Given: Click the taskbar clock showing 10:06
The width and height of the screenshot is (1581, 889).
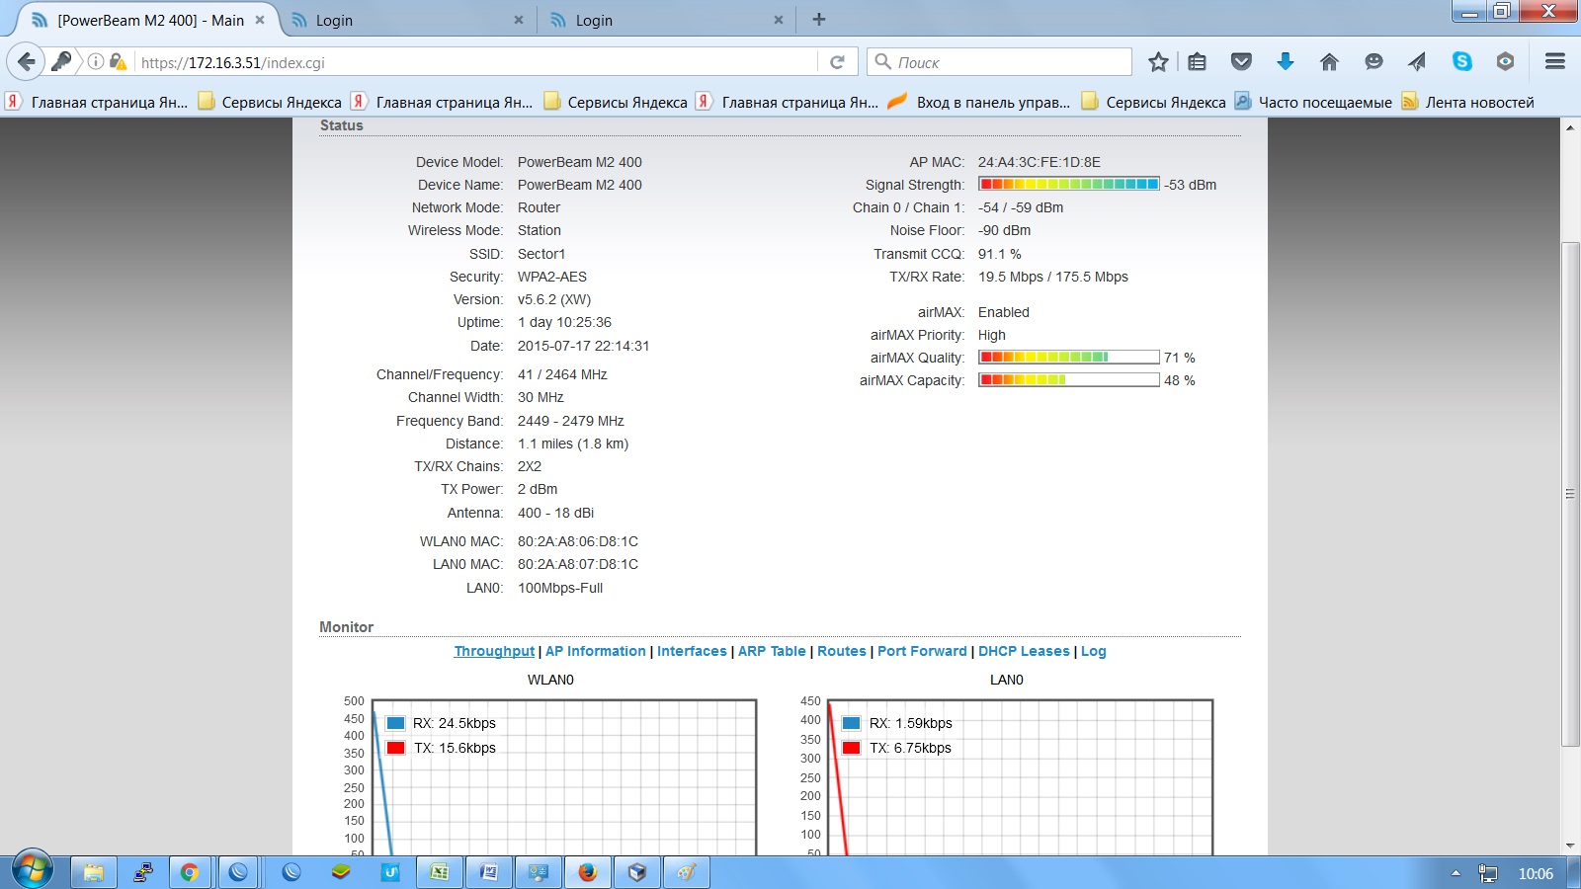Looking at the screenshot, I should click(1536, 873).
